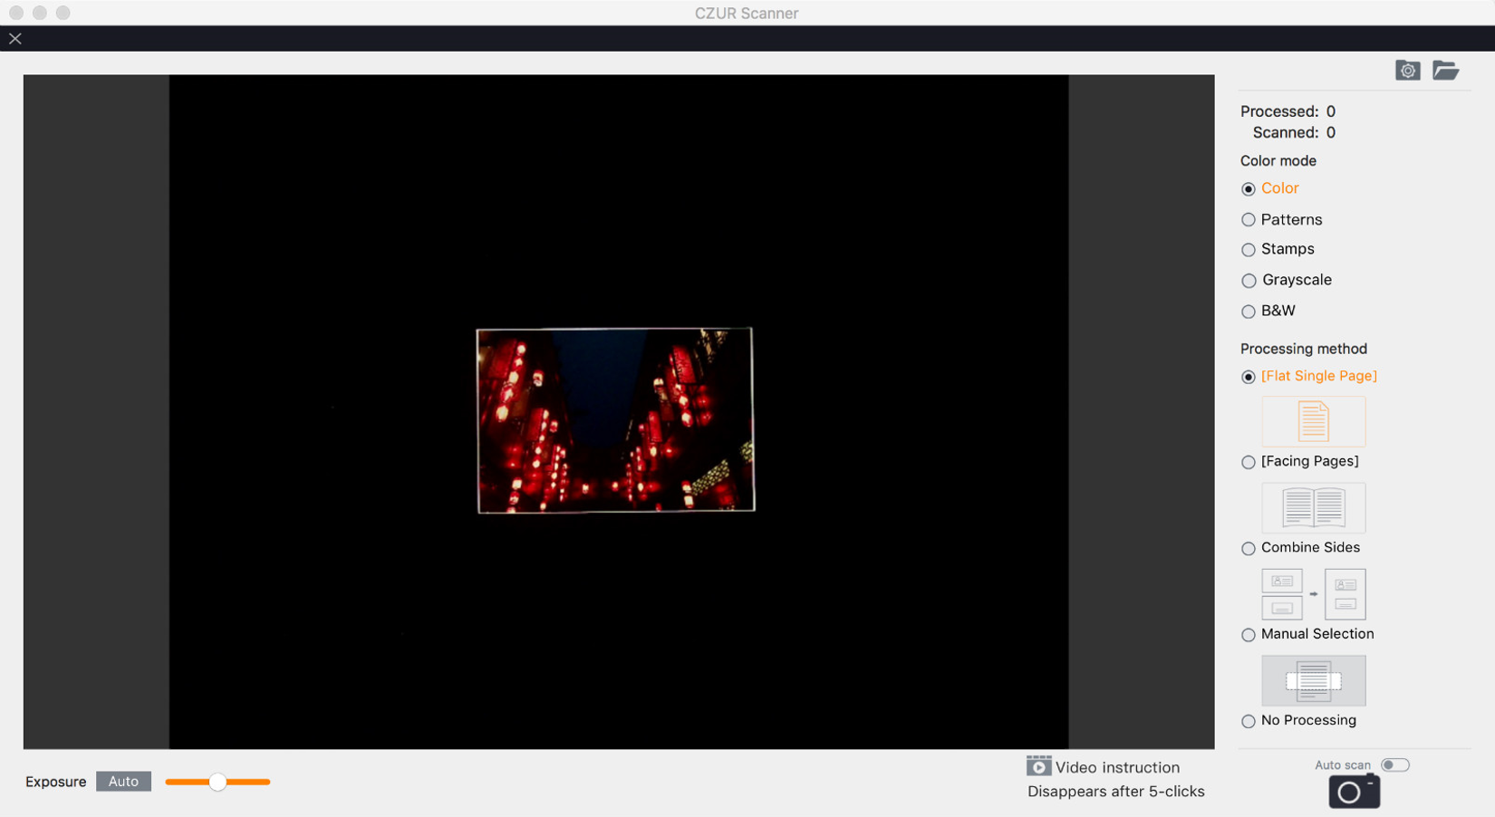The height and width of the screenshot is (817, 1495).
Task: Click the Processing method heading
Action: tap(1303, 349)
